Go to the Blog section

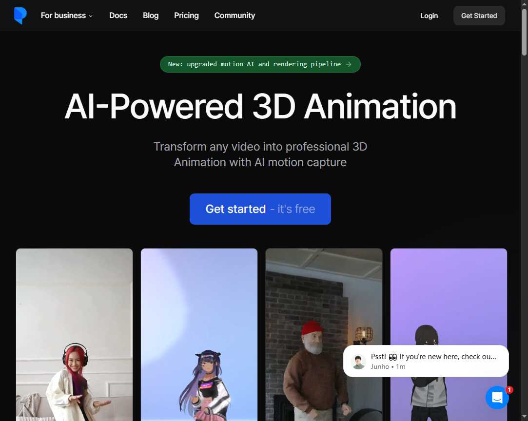pos(151,16)
